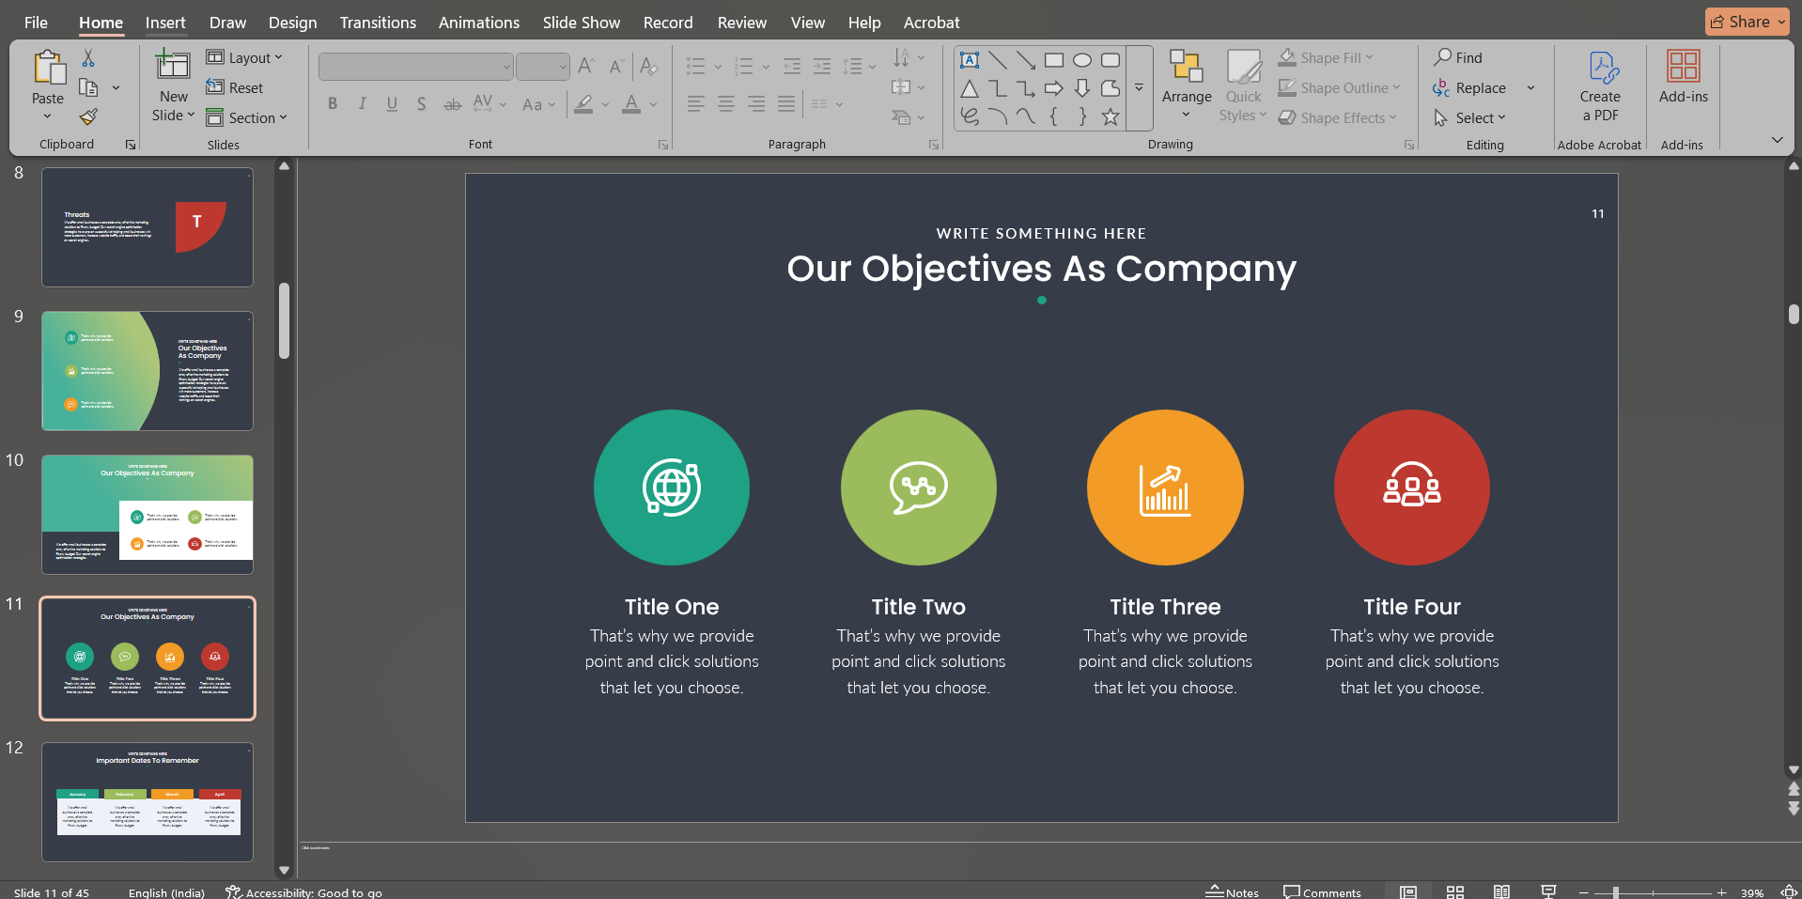The width and height of the screenshot is (1802, 899).
Task: Click the Reset slide button
Action: pos(236,87)
